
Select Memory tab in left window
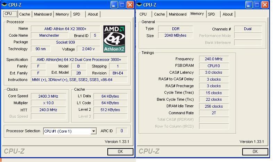click(x=62, y=14)
